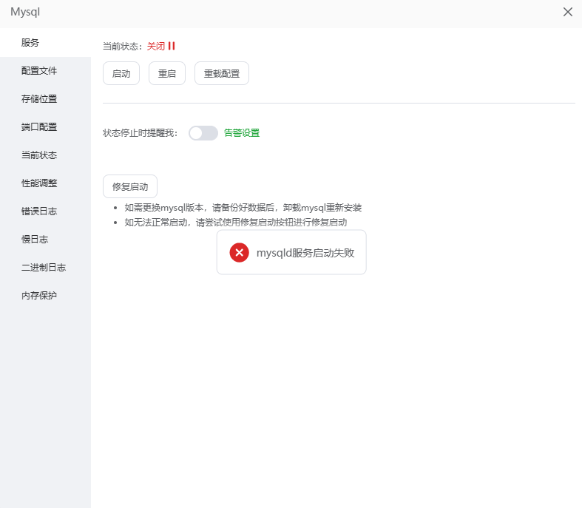Click the 启动 button
Image resolution: width=582 pixels, height=508 pixels.
(121, 73)
